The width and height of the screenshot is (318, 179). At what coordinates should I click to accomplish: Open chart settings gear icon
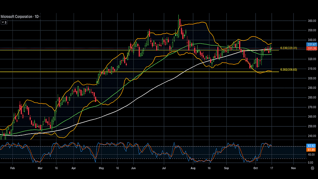click(x=312, y=168)
